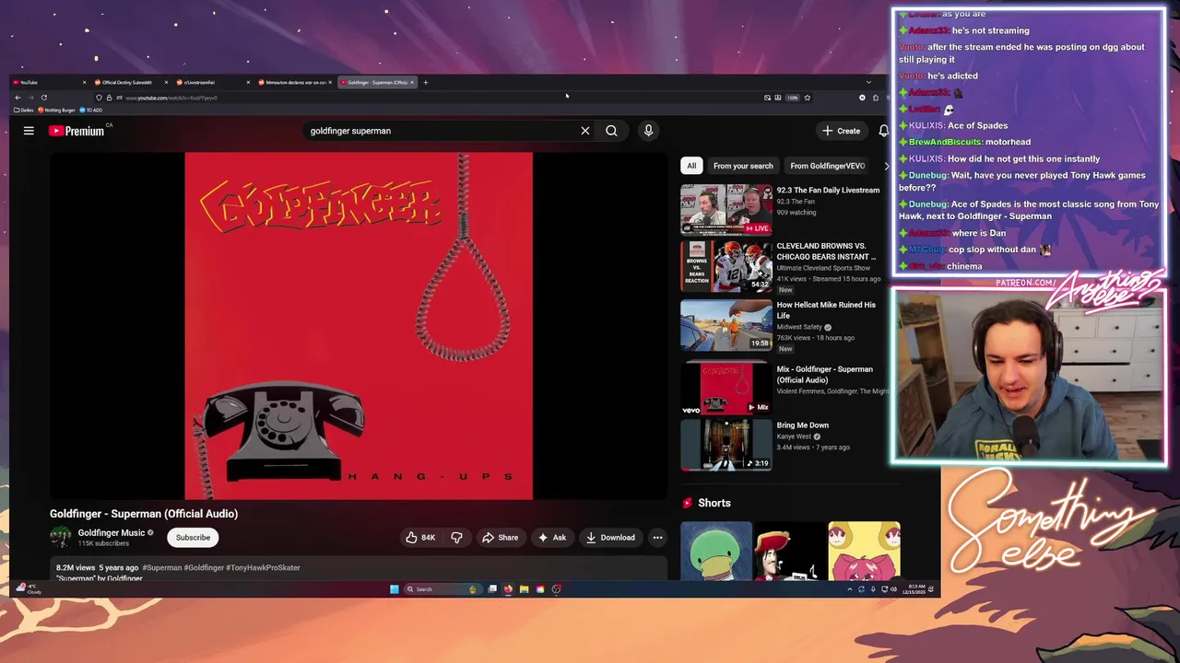Click the Share button
Screen dimensions: 1180x663
pyautogui.click(x=500, y=538)
